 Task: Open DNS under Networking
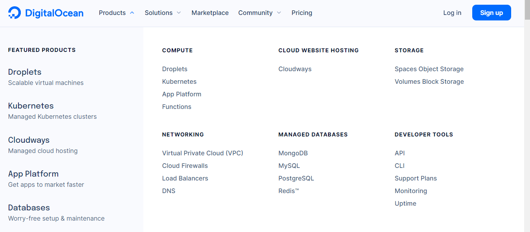169,191
